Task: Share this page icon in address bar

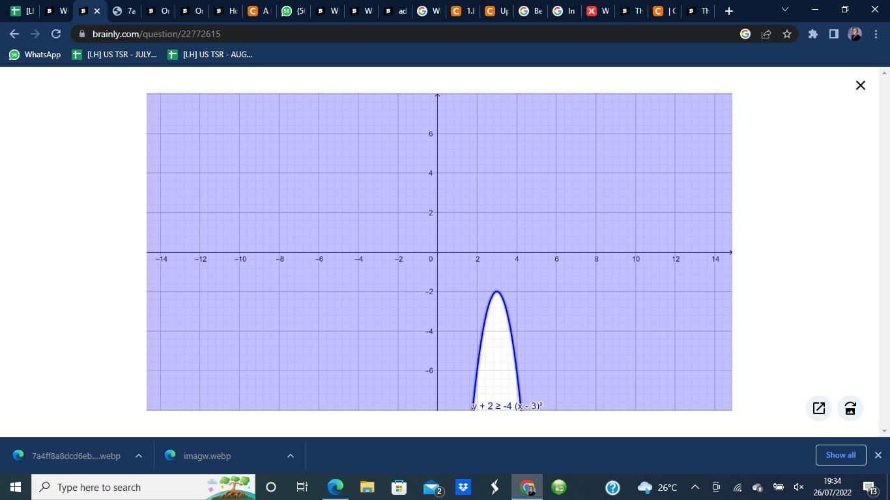Action: 766,34
